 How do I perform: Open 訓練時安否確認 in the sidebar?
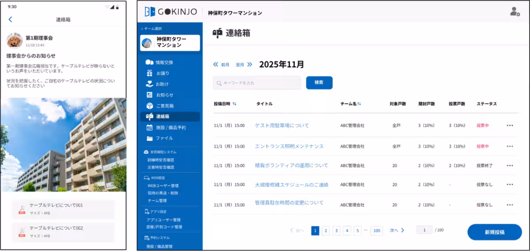(x=161, y=160)
